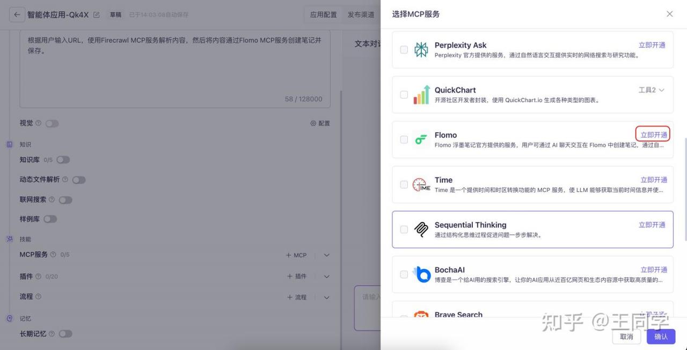Click the QuickChart logo icon
This screenshot has width=687, height=350.
pos(421,95)
